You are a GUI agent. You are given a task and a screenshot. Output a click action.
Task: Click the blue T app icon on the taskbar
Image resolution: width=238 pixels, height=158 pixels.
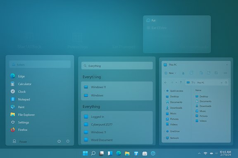coord(136,153)
